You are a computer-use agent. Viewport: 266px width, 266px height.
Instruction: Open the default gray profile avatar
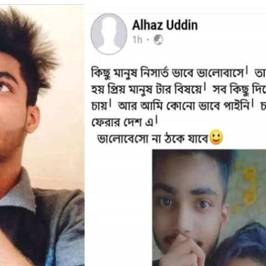pos(109,34)
